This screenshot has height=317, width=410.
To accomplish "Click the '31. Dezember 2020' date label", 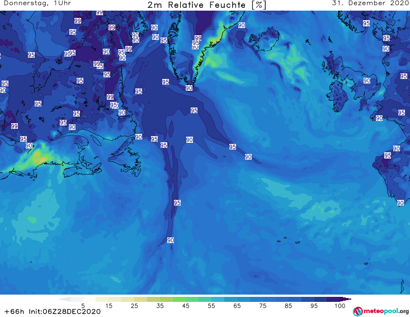I will click(x=370, y=3).
